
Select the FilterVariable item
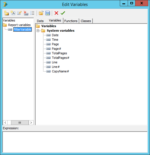tap(23, 29)
